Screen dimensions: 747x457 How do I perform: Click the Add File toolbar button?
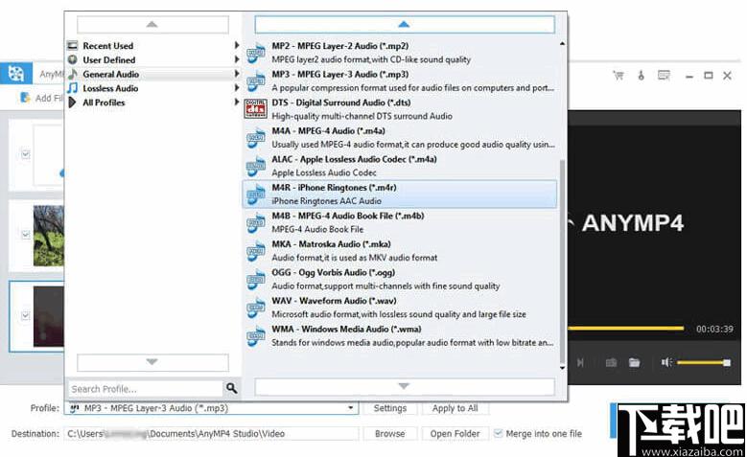(42, 98)
